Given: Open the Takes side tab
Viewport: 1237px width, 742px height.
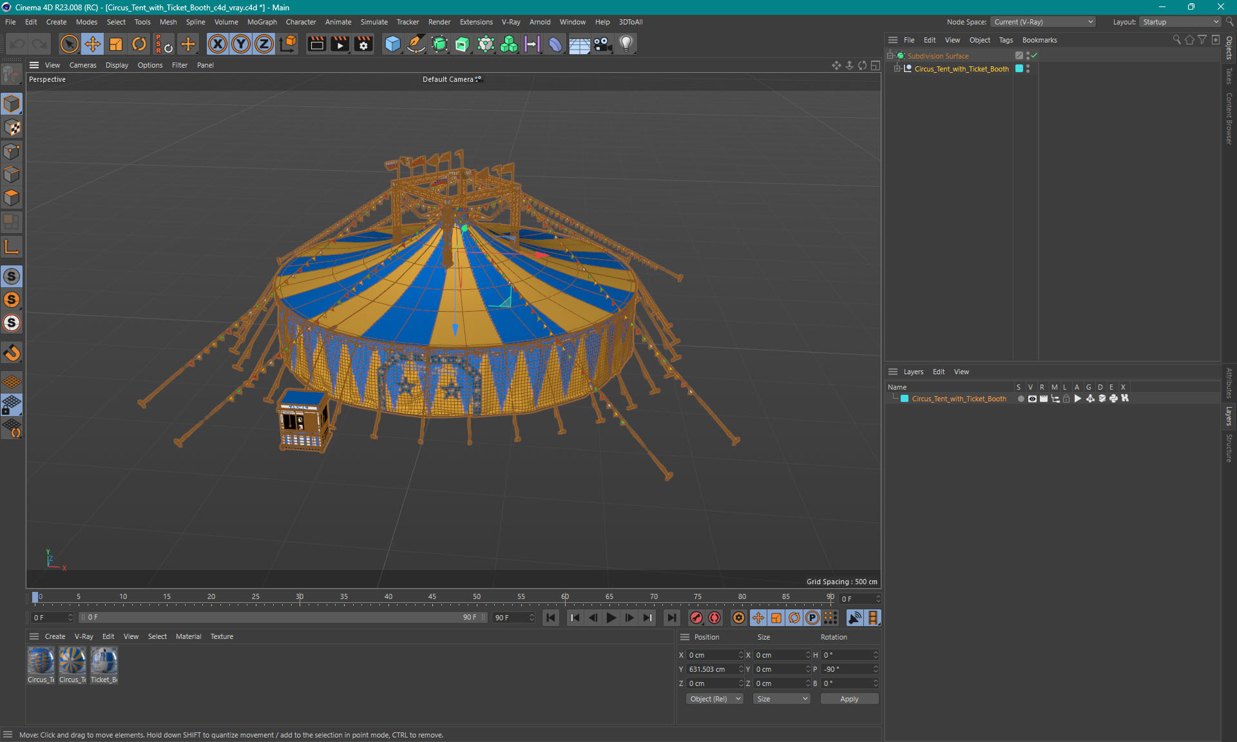Looking at the screenshot, I should click(1229, 76).
